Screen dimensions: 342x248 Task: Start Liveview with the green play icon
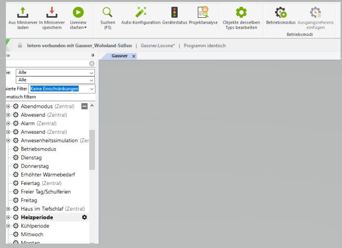[78, 12]
